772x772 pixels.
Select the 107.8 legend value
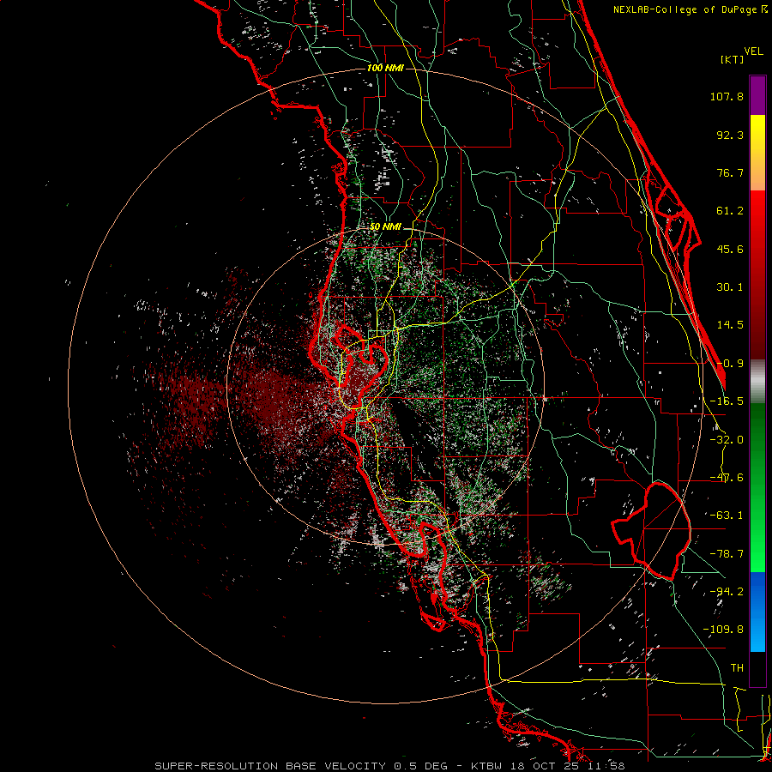click(727, 96)
